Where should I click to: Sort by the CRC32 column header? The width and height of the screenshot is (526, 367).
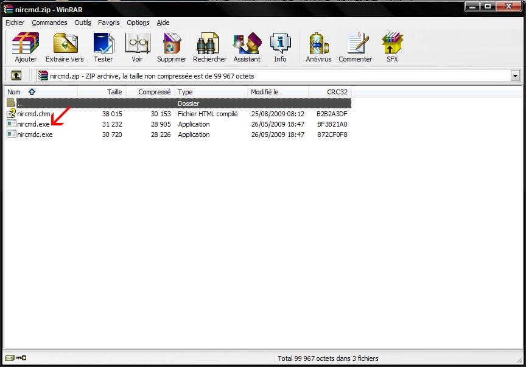pyautogui.click(x=330, y=91)
